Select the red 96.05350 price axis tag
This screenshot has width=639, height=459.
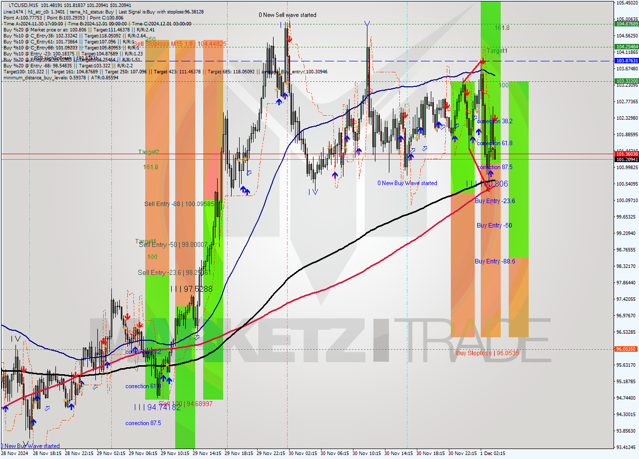click(x=627, y=349)
